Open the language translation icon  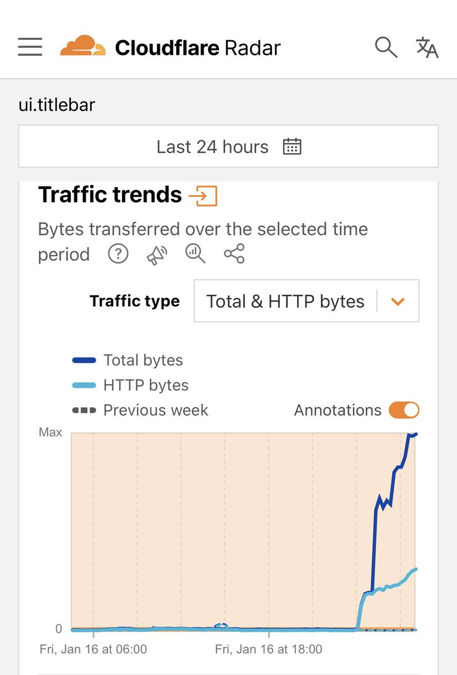(x=427, y=47)
